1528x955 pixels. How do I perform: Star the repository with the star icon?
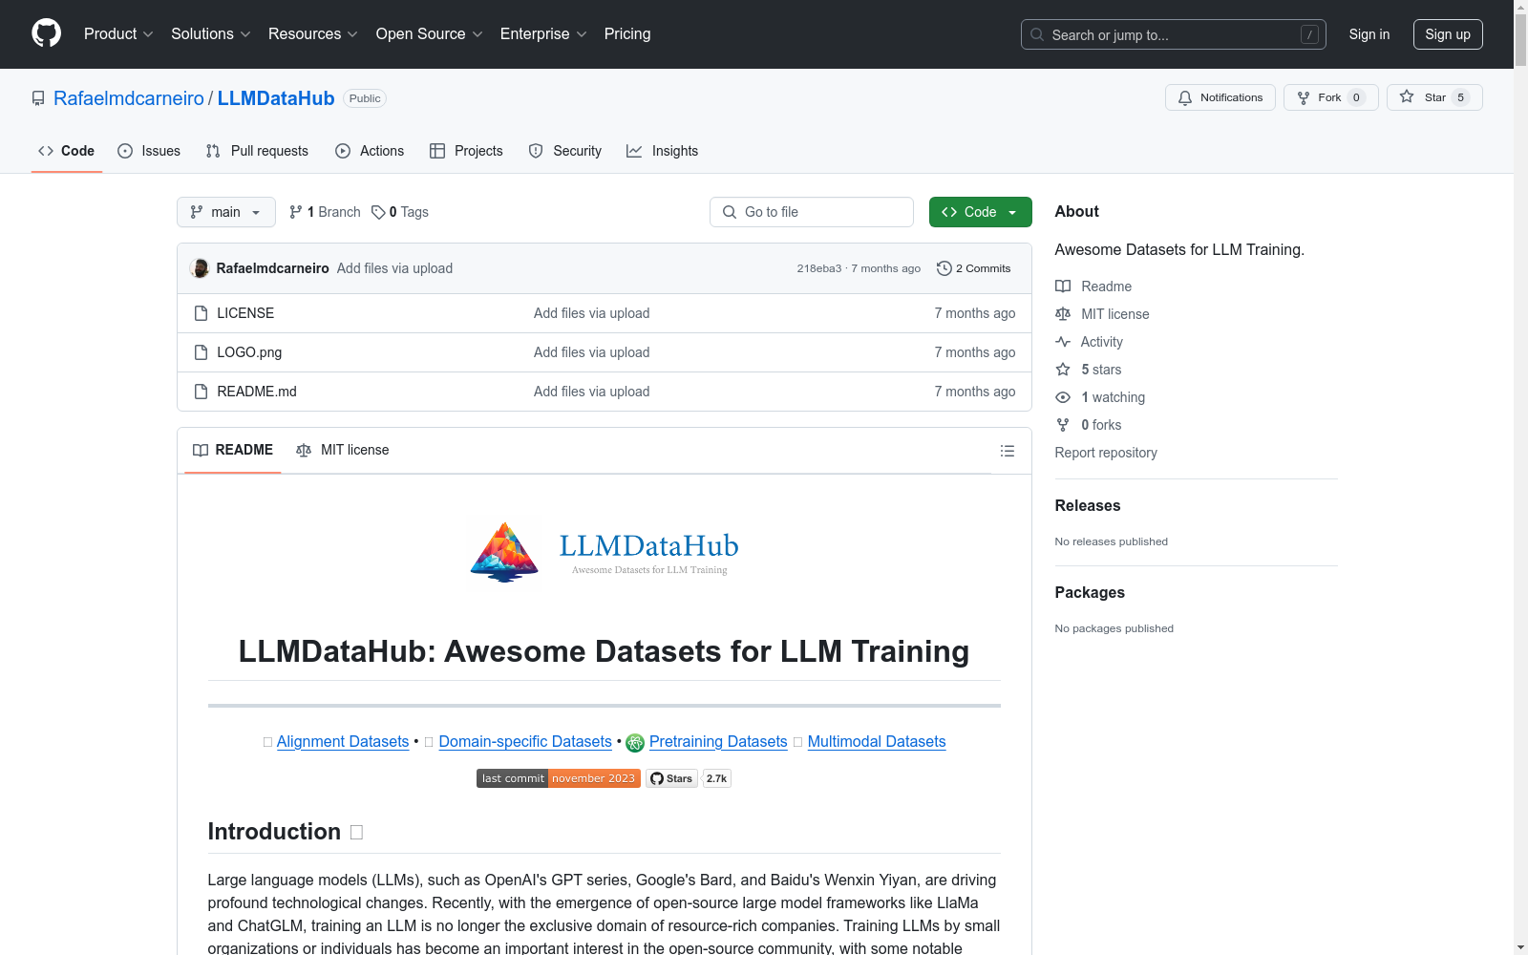[1407, 96]
